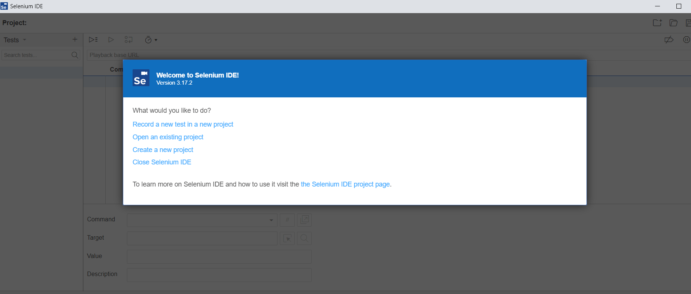Click the Step over current command icon

point(128,40)
